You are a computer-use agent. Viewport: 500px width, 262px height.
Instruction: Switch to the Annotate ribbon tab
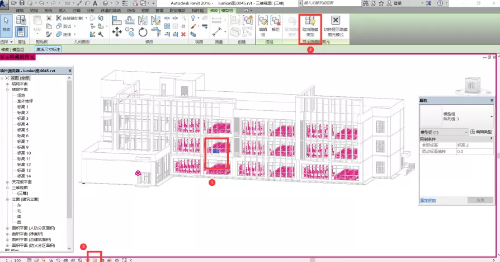coord(77,11)
